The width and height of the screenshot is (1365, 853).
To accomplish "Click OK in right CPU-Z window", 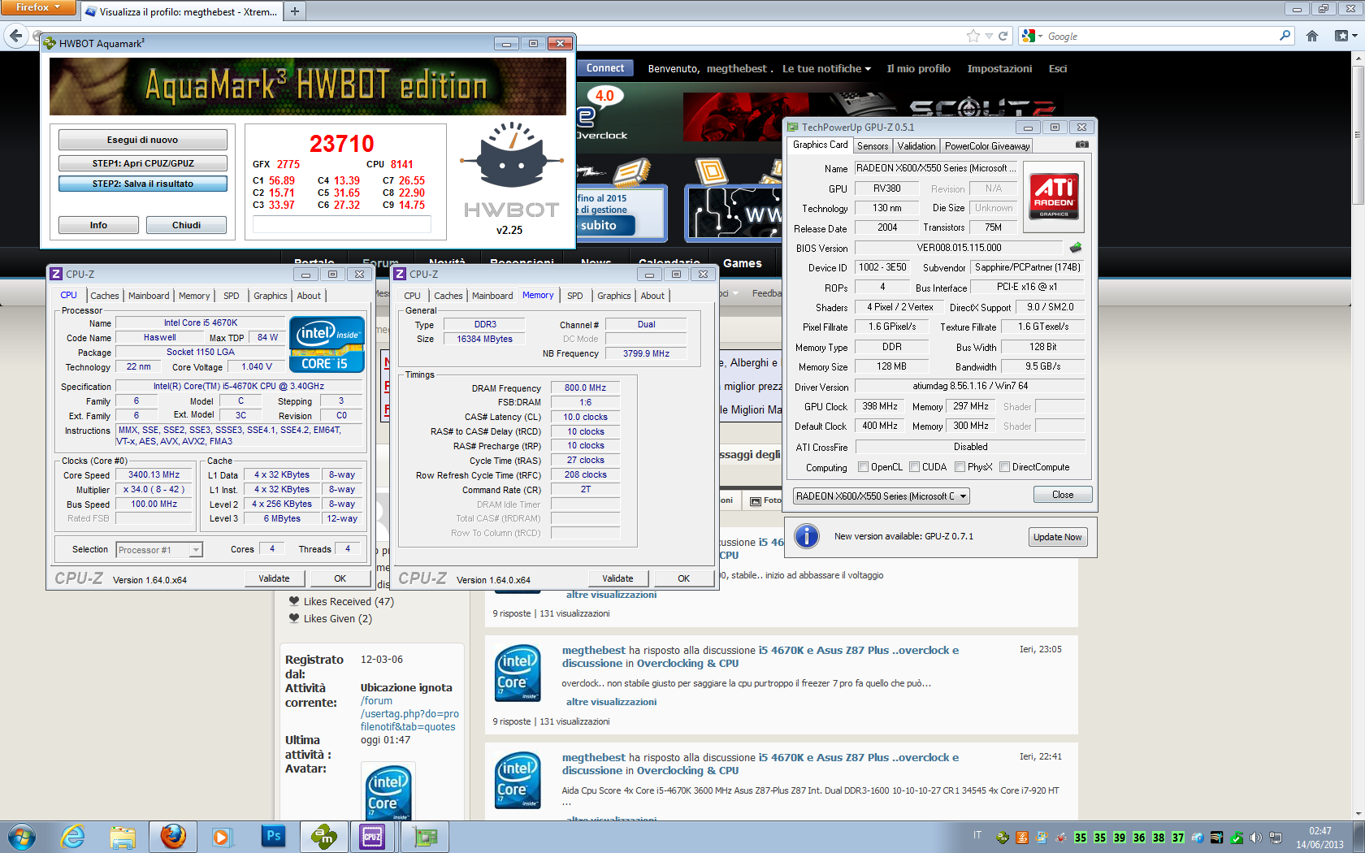I will tap(684, 578).
